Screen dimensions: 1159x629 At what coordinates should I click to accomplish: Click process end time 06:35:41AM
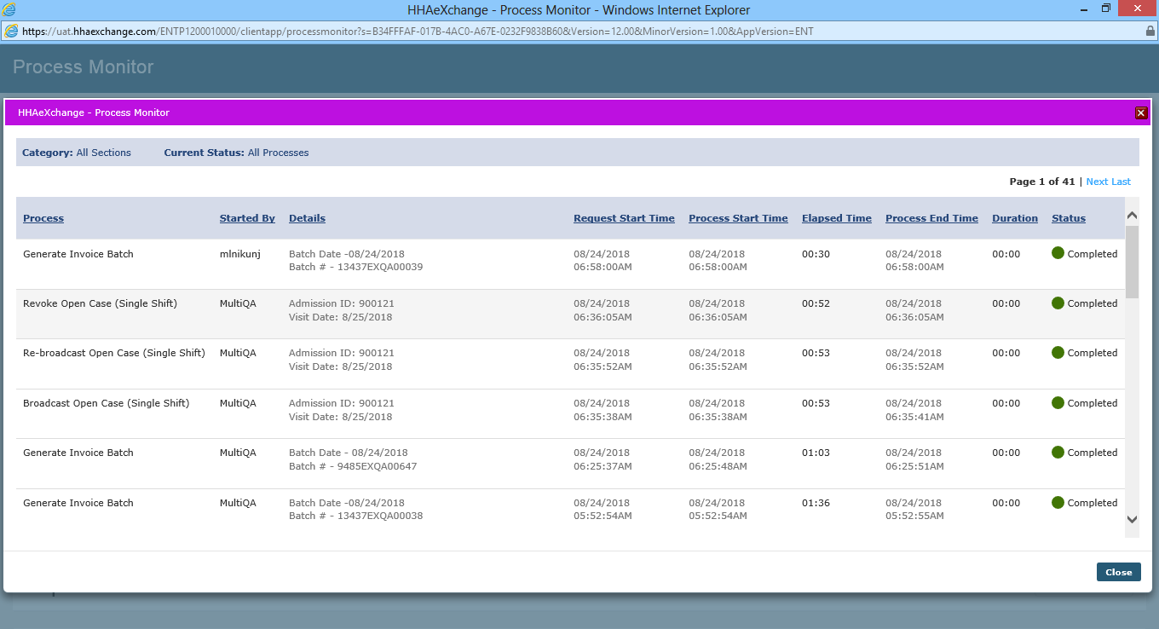pos(914,417)
